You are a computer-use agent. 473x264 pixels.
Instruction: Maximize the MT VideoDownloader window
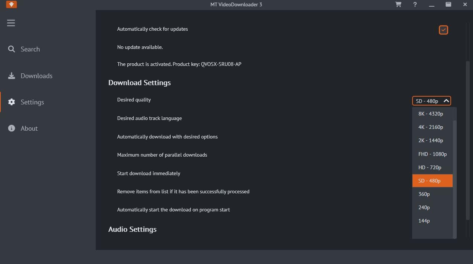(449, 4)
